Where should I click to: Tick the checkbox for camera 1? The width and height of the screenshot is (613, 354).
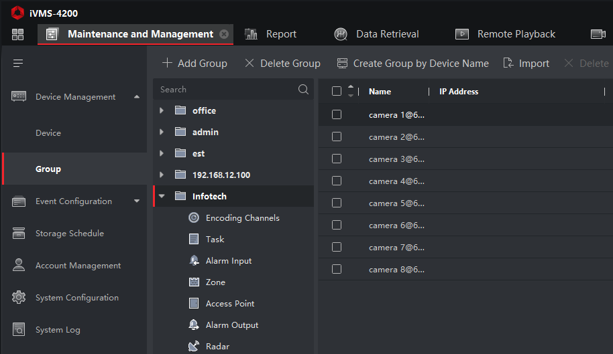coord(337,115)
